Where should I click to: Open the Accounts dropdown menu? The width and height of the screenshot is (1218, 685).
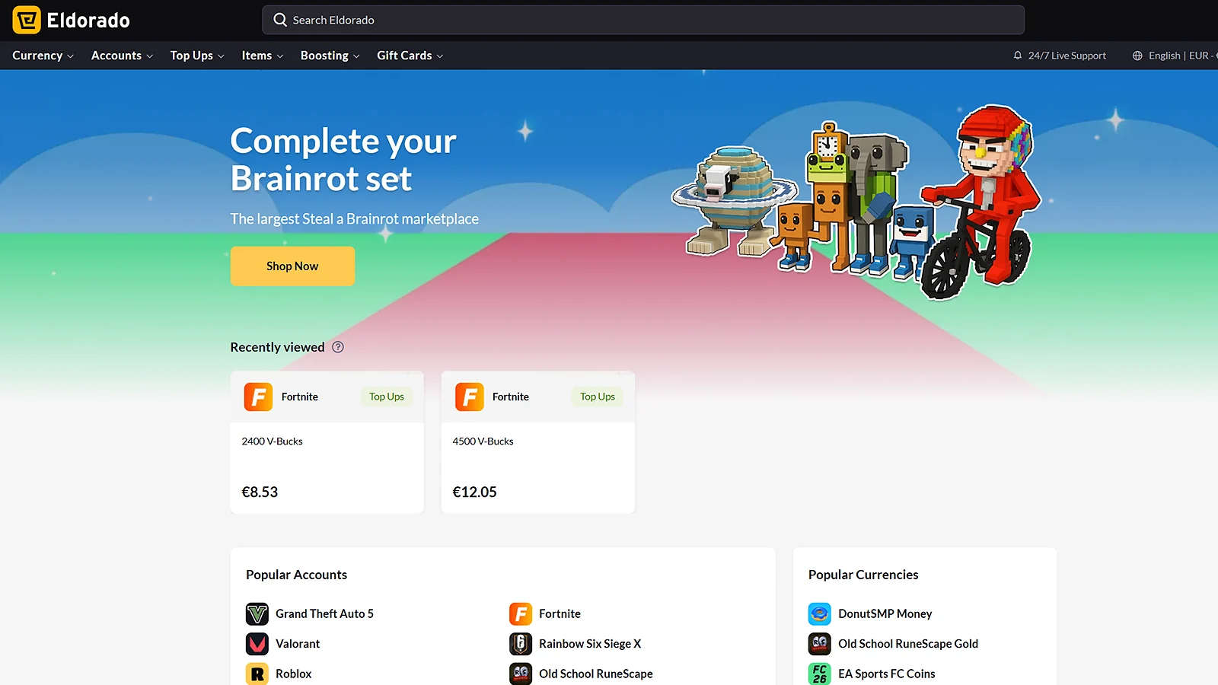point(122,56)
